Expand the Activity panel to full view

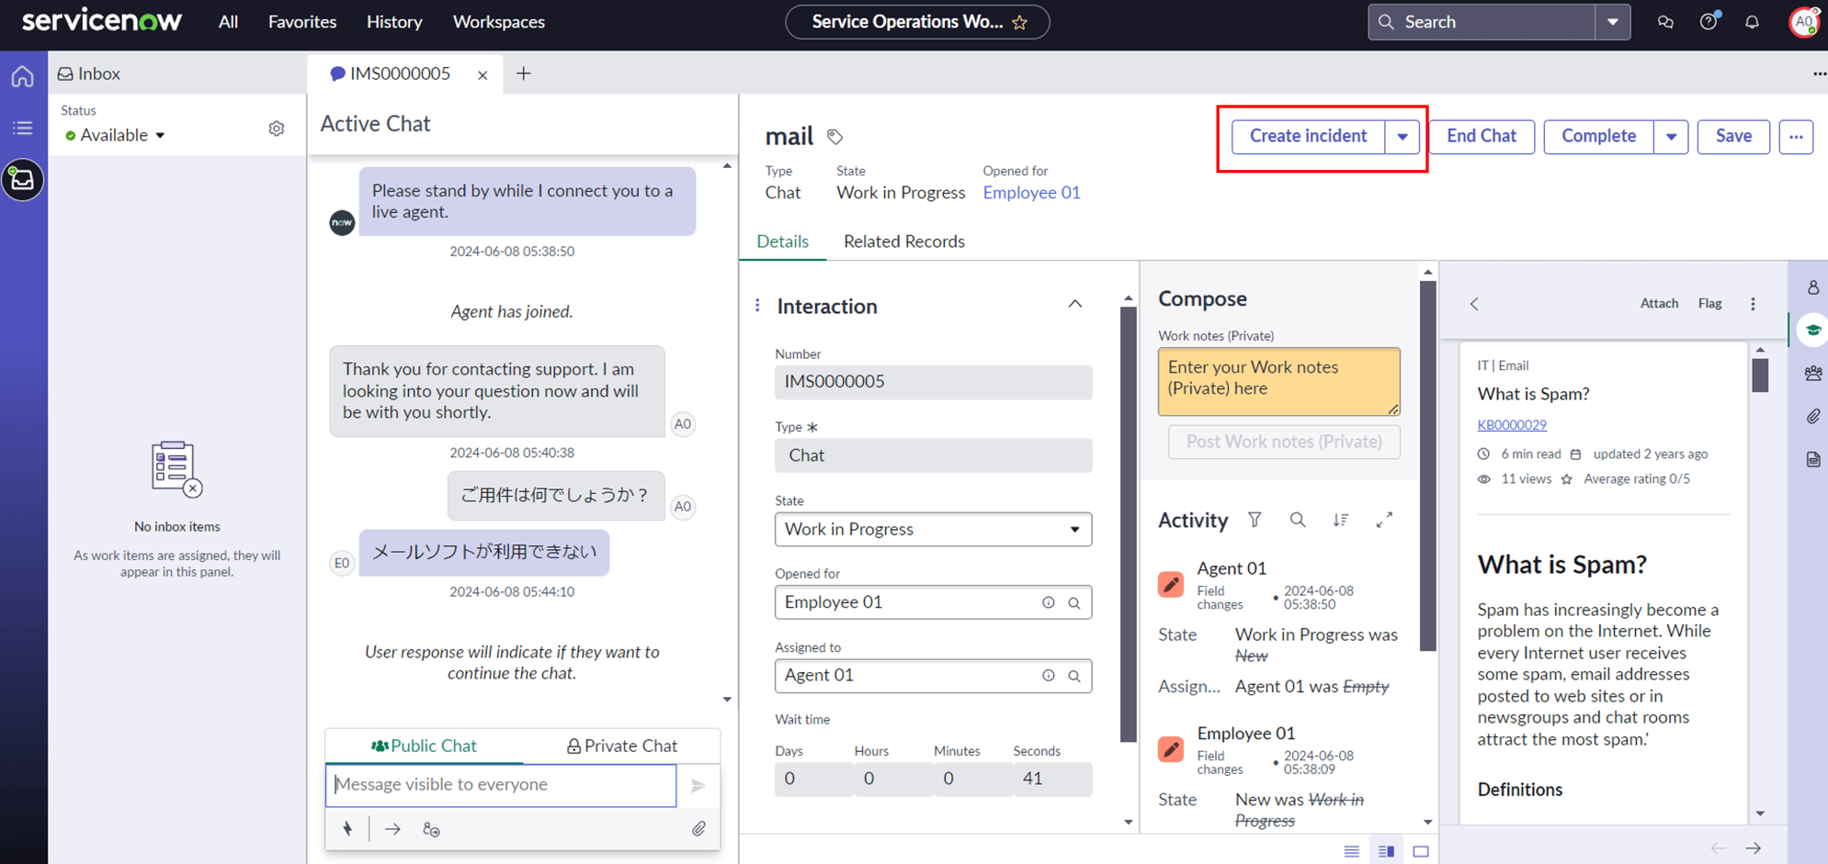pos(1384,520)
